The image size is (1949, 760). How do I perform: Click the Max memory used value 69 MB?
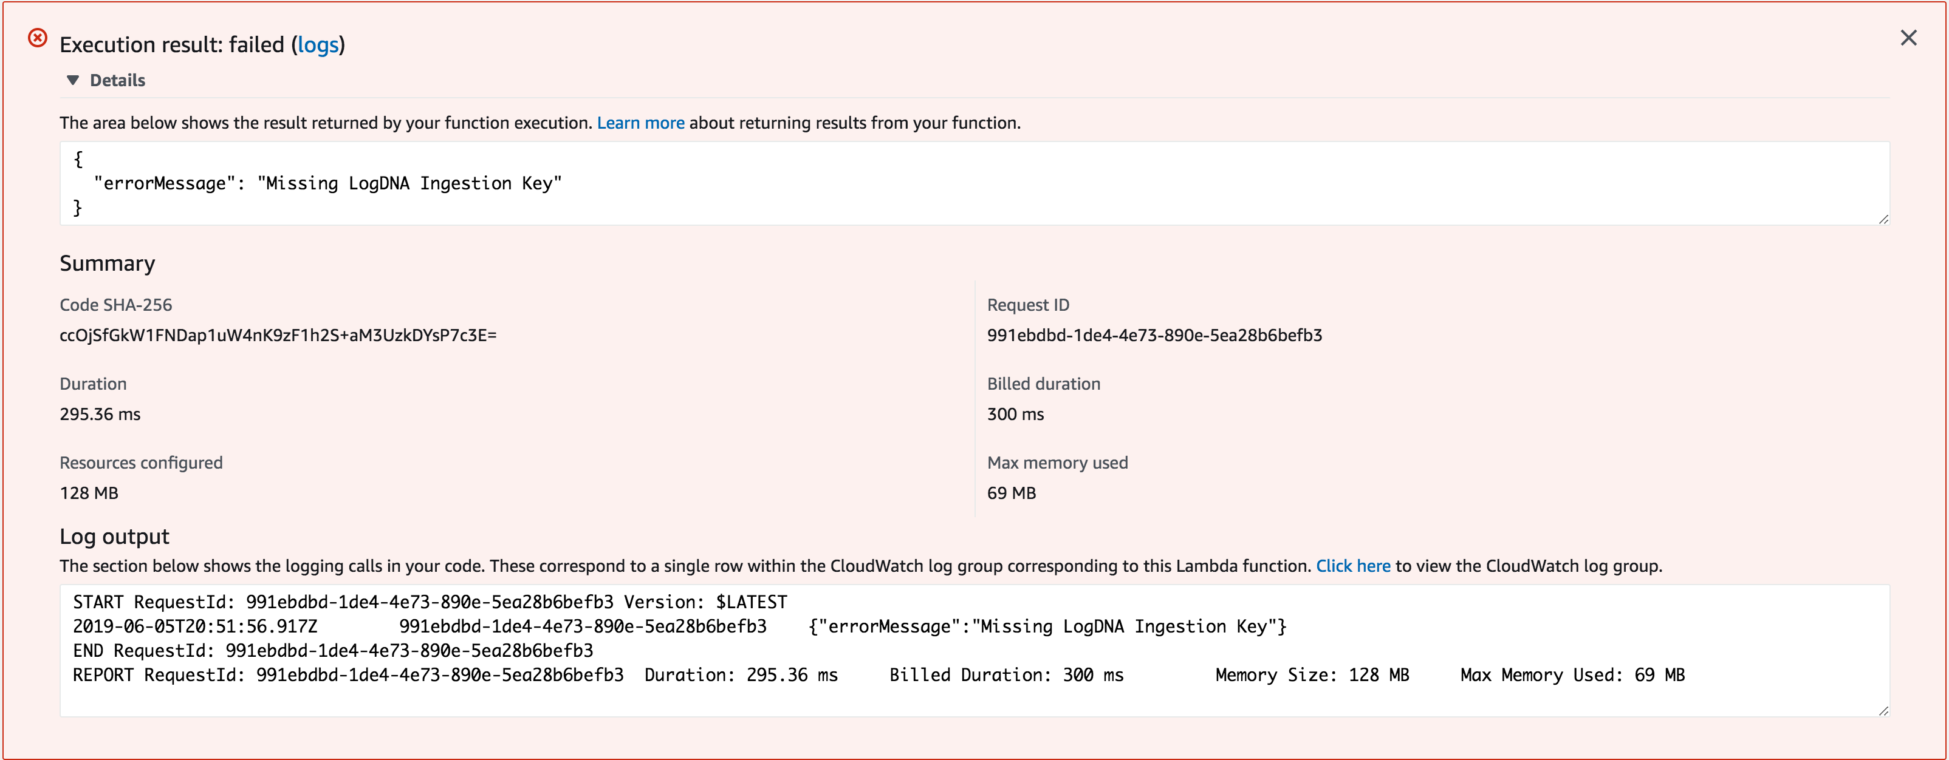pyautogui.click(x=1011, y=493)
